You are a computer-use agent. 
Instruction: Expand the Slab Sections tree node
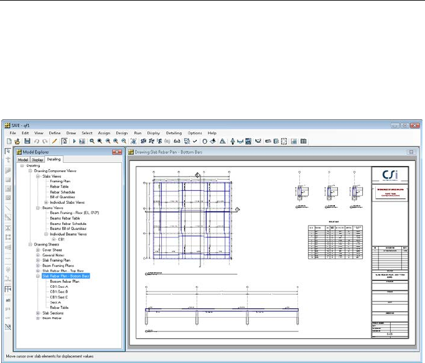38,313
